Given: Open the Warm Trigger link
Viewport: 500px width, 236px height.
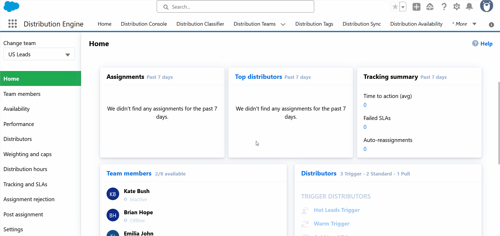Looking at the screenshot, I should pyautogui.click(x=331, y=224).
